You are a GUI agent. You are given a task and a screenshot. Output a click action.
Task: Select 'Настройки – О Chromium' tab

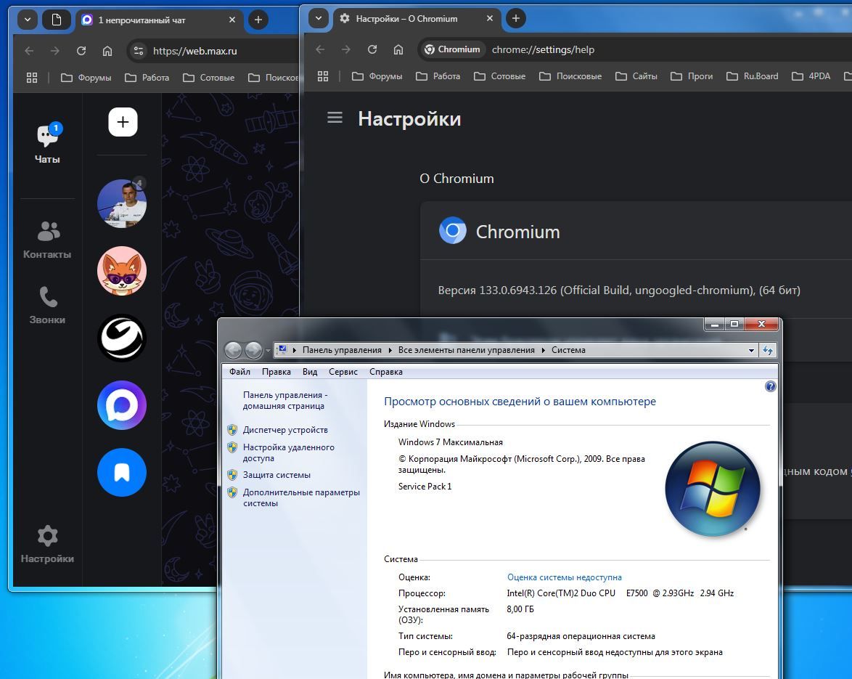[x=416, y=18]
